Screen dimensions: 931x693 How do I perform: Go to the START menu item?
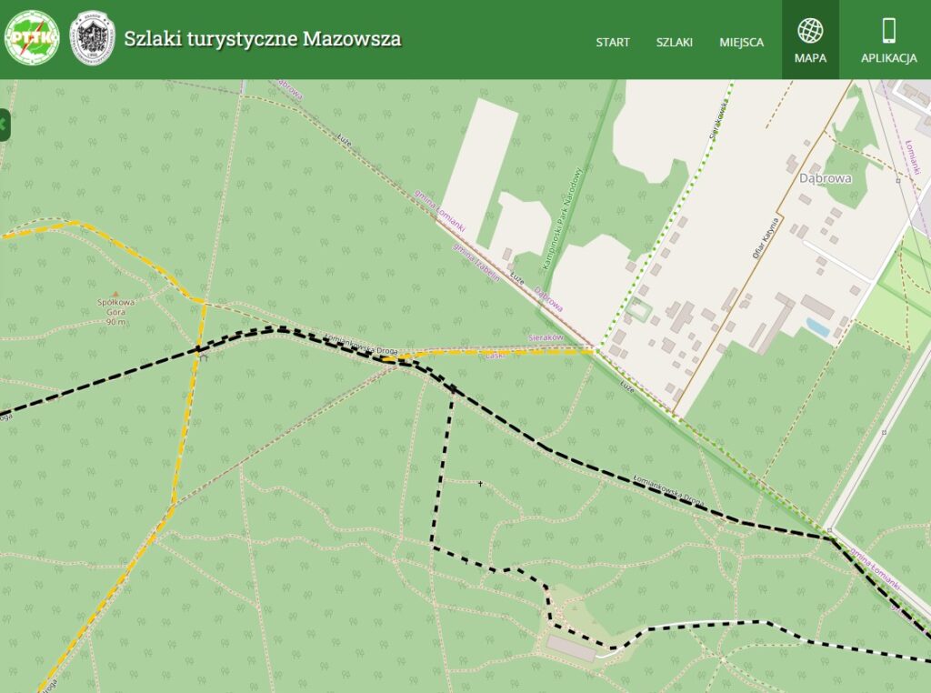[x=613, y=42]
